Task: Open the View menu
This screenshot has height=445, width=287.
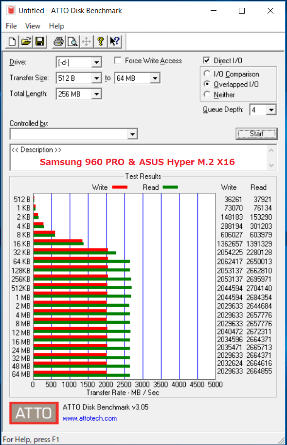Action: click(x=33, y=26)
